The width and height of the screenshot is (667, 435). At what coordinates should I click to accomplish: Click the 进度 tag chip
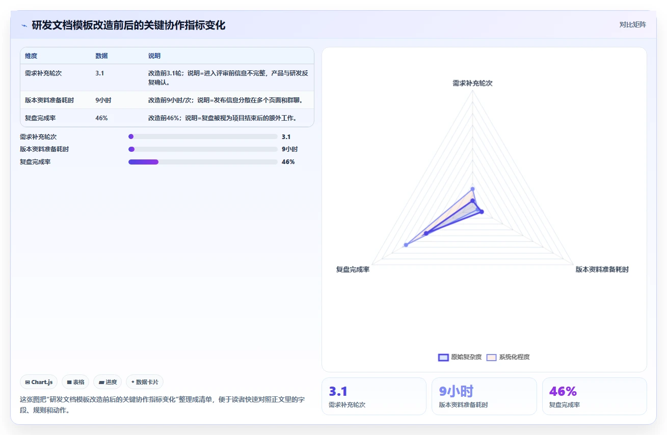108,382
